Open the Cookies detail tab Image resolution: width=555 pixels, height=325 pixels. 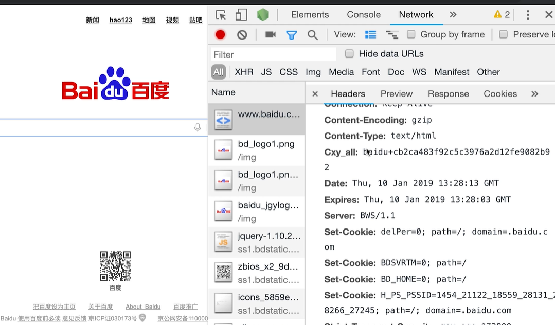(500, 94)
